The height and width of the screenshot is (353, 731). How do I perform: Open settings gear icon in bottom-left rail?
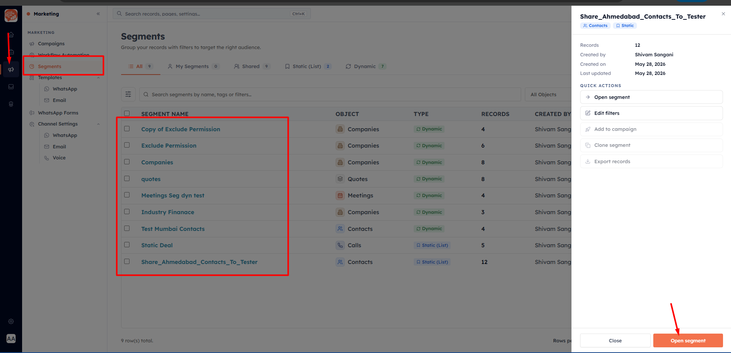pos(11,321)
